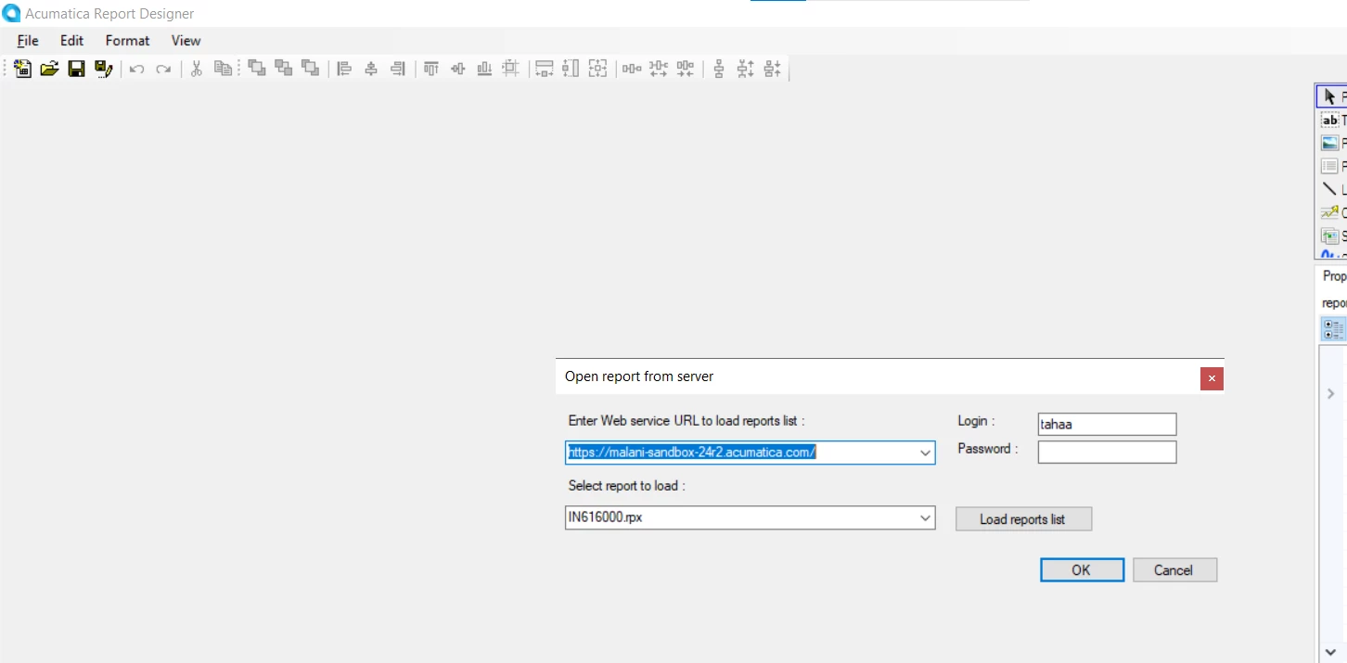Viewport: 1347px width, 663px height.
Task: Close the Open report from server dialog
Action: point(1211,378)
